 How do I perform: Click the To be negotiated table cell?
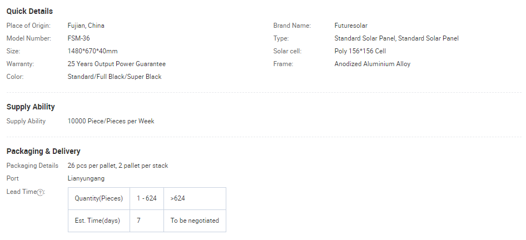click(195, 221)
